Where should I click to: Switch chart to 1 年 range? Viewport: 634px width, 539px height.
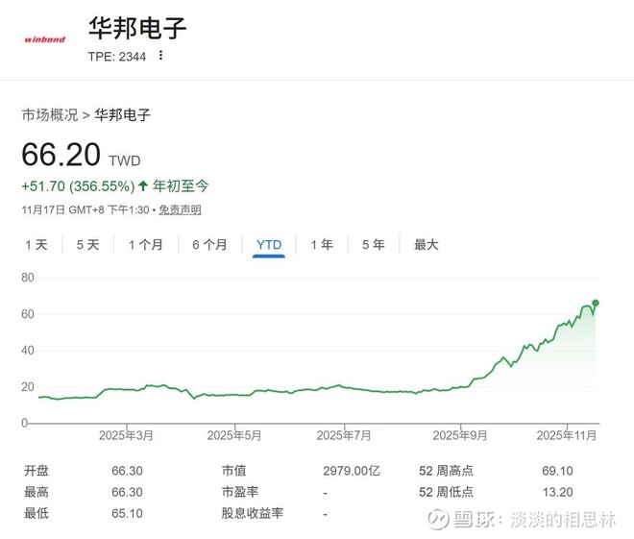322,245
